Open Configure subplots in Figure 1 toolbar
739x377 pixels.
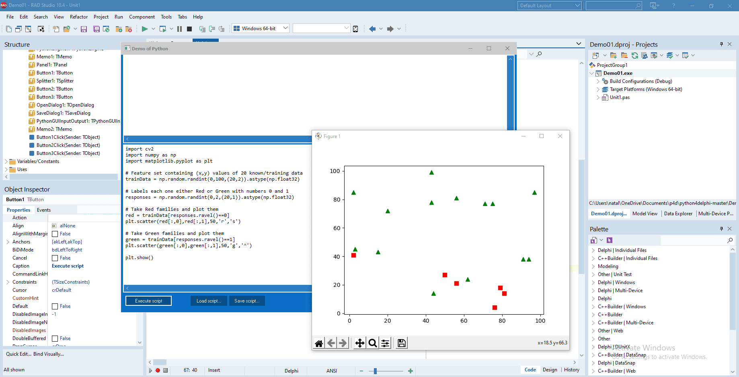pyautogui.click(x=385, y=343)
